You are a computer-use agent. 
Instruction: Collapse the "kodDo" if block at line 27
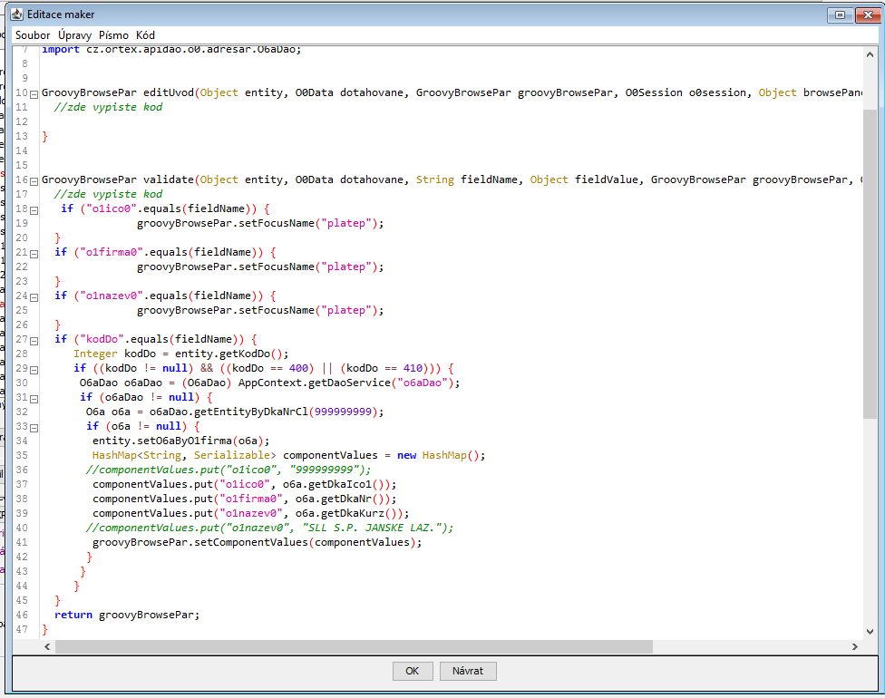tap(34, 340)
